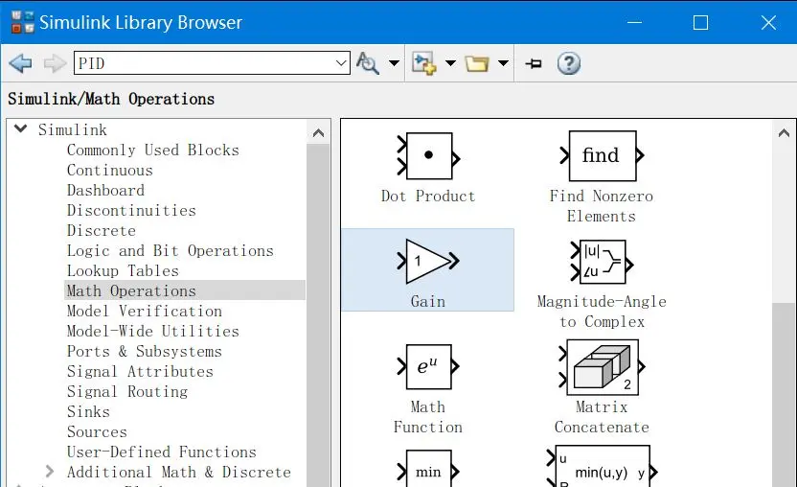This screenshot has width=797, height=487.
Task: Click the grayed-out forward arrow
Action: tap(55, 63)
